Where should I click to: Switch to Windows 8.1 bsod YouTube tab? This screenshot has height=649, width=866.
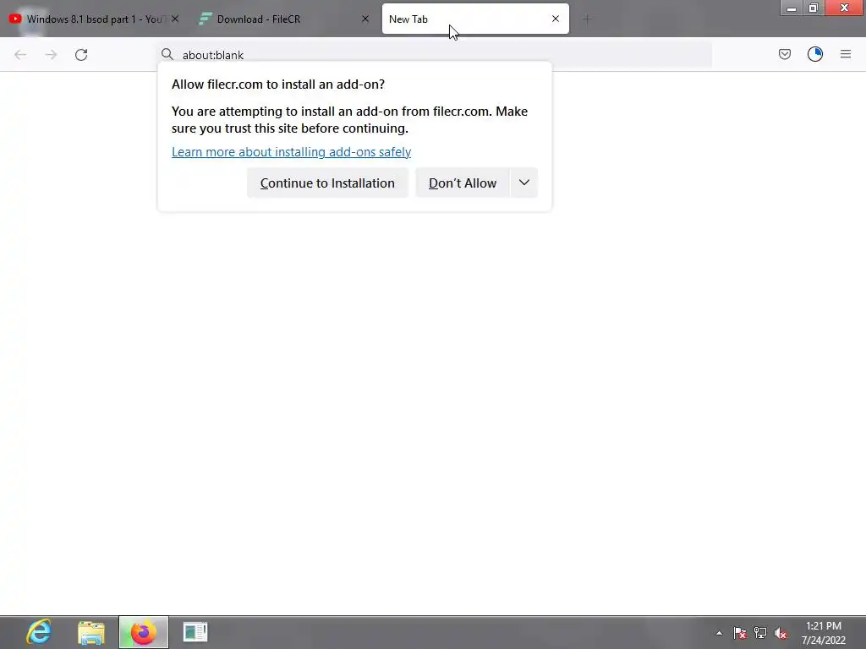pos(94,19)
